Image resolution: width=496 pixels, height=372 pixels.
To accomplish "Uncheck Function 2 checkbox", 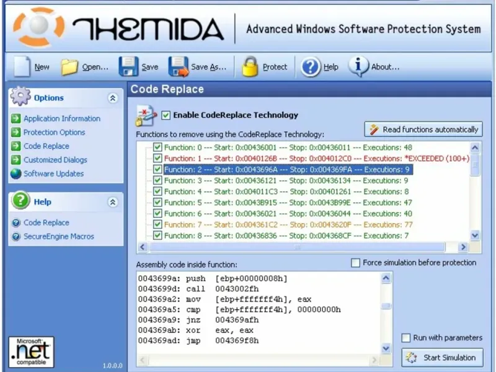I will (x=157, y=169).
